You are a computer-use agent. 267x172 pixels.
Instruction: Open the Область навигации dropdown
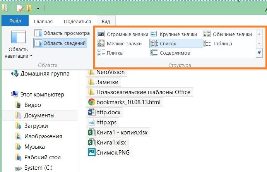pos(19,53)
